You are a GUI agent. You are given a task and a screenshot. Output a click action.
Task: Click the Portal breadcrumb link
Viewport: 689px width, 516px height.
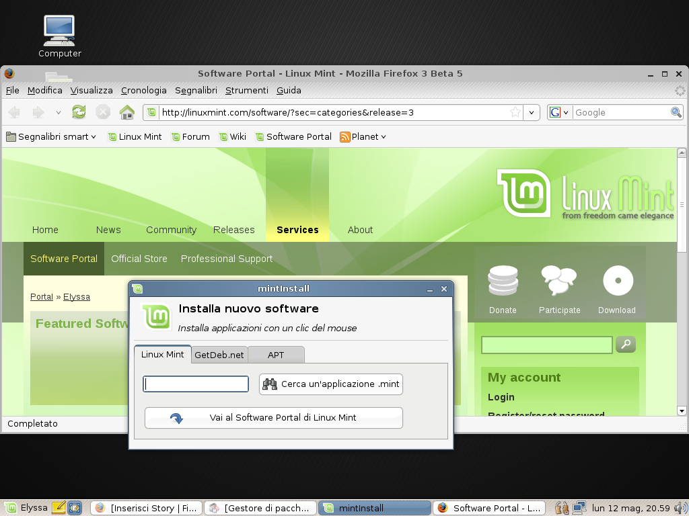click(42, 296)
